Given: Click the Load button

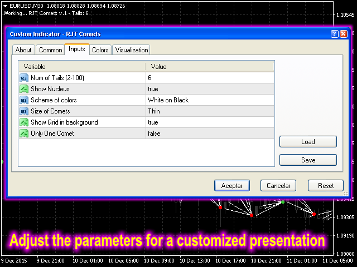Looking at the screenshot, I should pos(308,142).
